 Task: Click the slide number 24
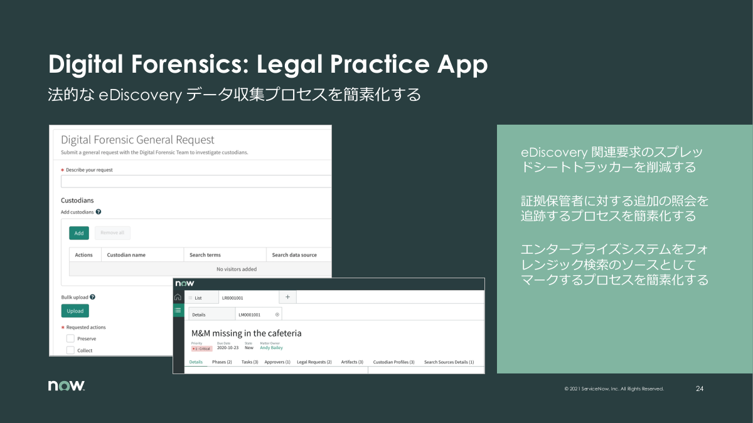[700, 389]
